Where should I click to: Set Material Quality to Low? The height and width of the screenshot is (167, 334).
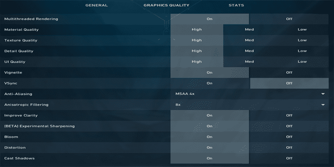tap(302, 29)
